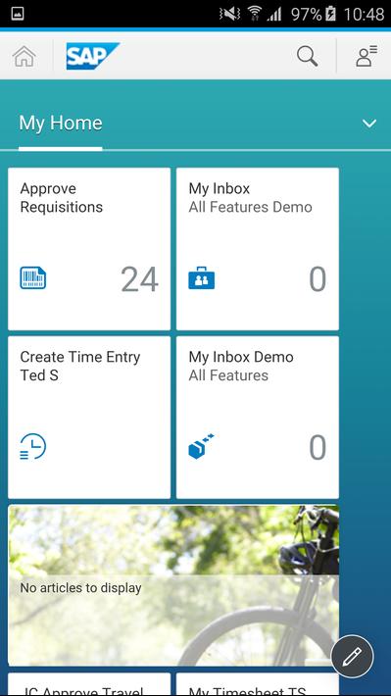
Task: Expand the My Home group dropdown arrow
Action: (369, 124)
